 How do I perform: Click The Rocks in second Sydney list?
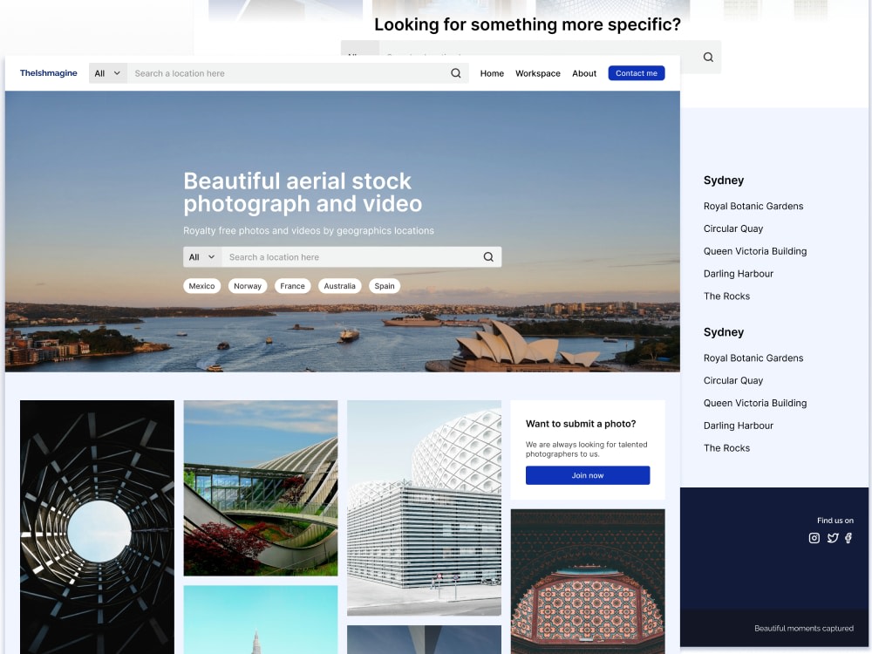coord(726,448)
